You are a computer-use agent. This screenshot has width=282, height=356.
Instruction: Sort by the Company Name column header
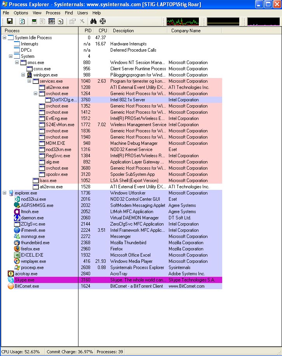195,31
